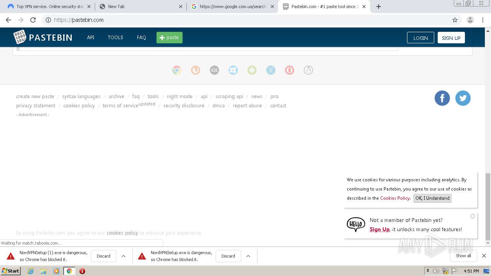Click the Pastebin logo icon
The width and height of the screenshot is (491, 276).
coord(20,37)
